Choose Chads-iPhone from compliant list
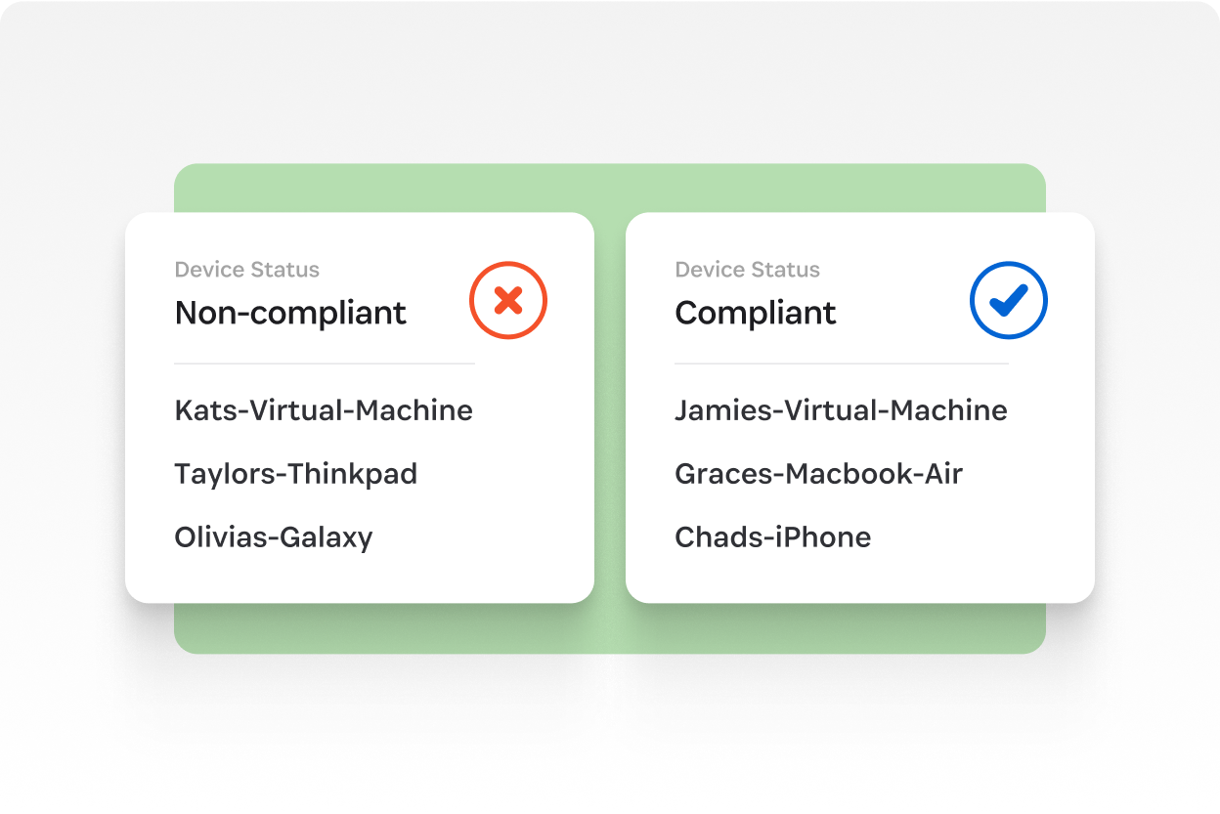Screen dimensions: 1220x814 click(773, 537)
